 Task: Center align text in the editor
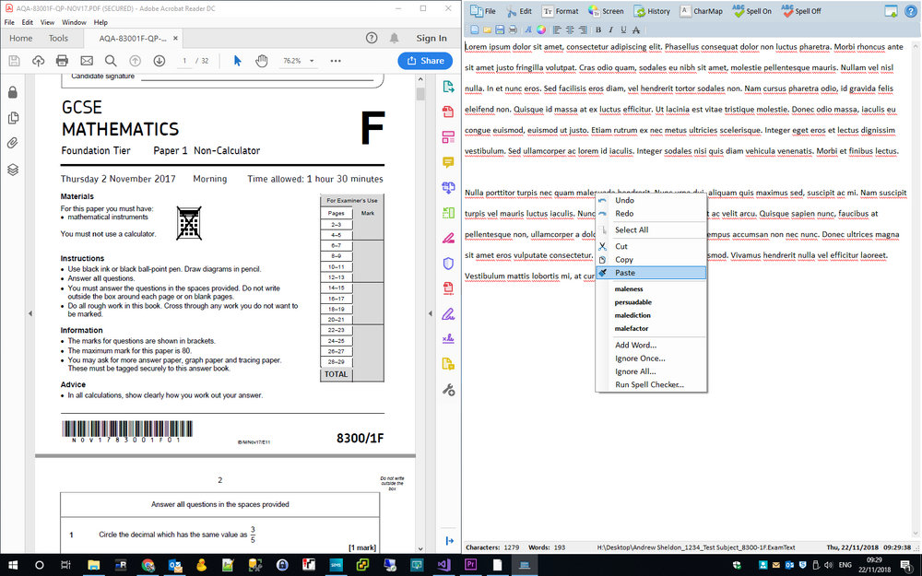(x=570, y=29)
